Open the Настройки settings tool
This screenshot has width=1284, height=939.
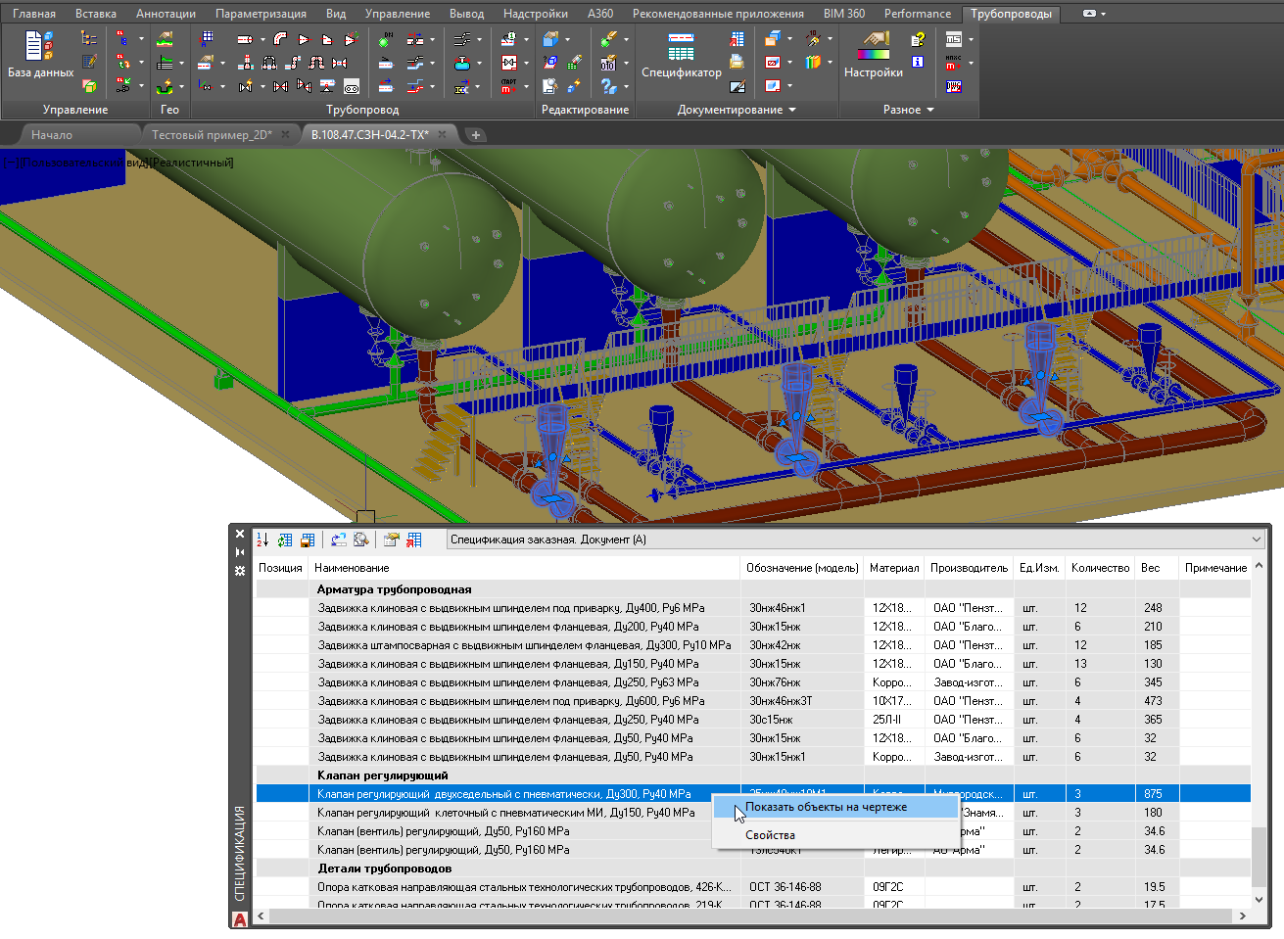coord(874,55)
